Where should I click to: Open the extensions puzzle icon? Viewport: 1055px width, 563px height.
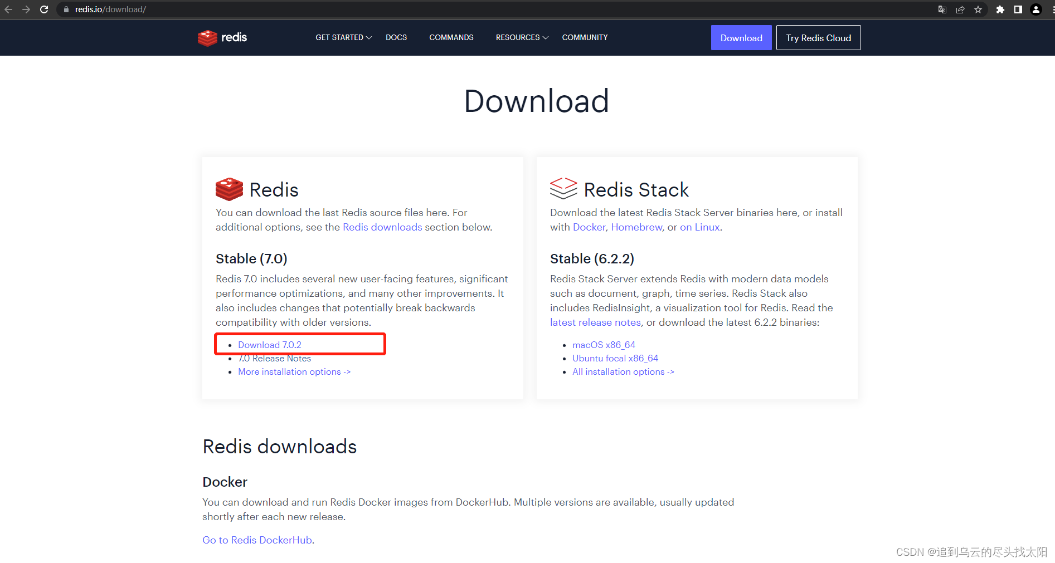point(1000,9)
